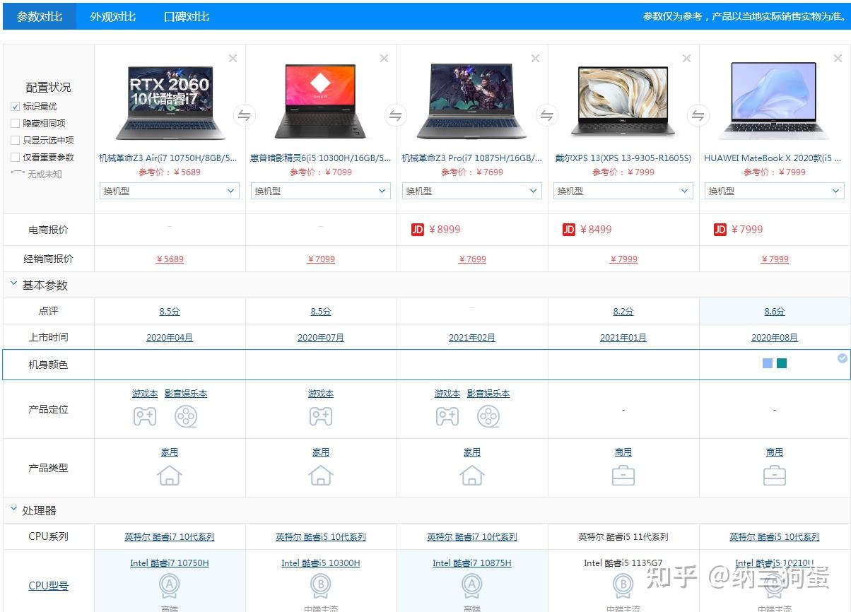The image size is (851, 612).
Task: Switch to 外观对比 tab
Action: (x=112, y=16)
